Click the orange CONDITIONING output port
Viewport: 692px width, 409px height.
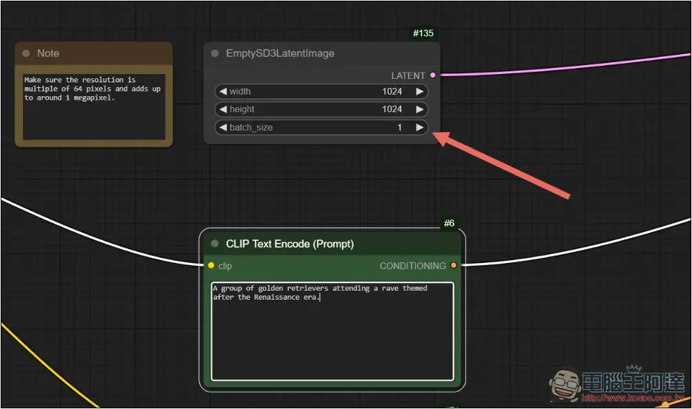tap(453, 266)
